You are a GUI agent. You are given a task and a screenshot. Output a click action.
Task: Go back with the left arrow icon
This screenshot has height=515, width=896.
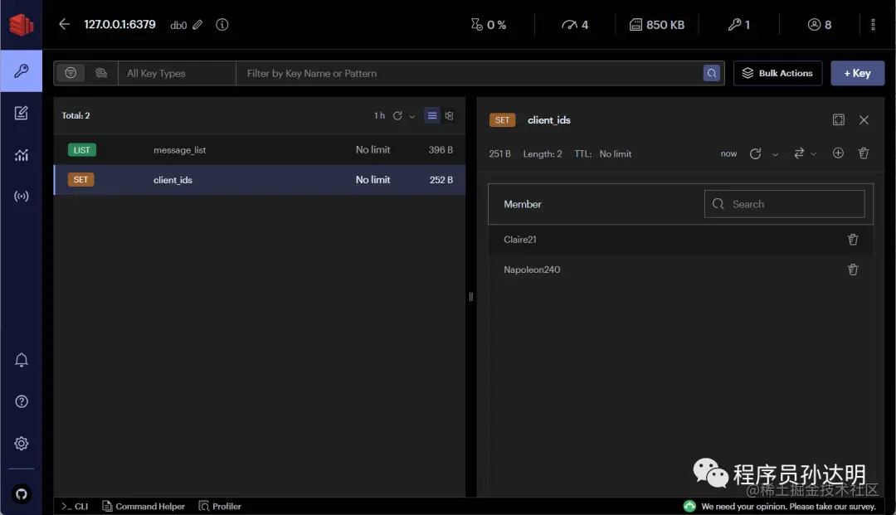tap(64, 24)
